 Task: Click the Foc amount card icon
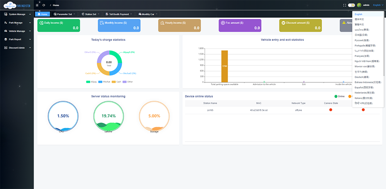point(223,23)
